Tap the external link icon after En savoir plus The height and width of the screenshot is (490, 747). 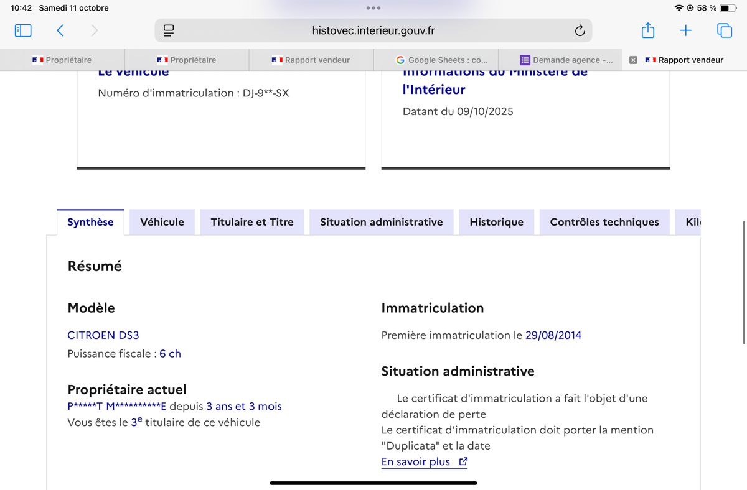click(x=463, y=462)
